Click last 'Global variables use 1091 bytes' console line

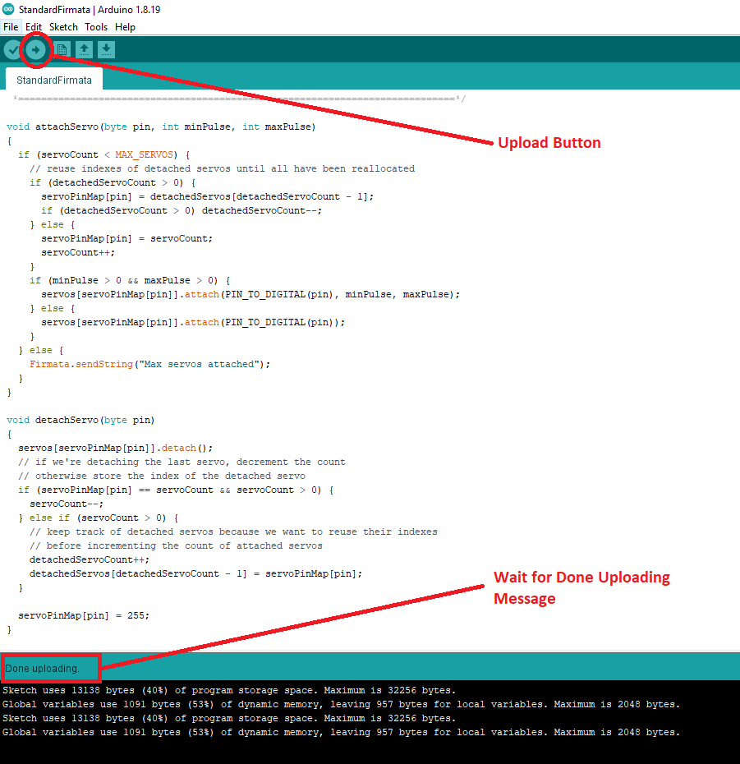point(341,732)
